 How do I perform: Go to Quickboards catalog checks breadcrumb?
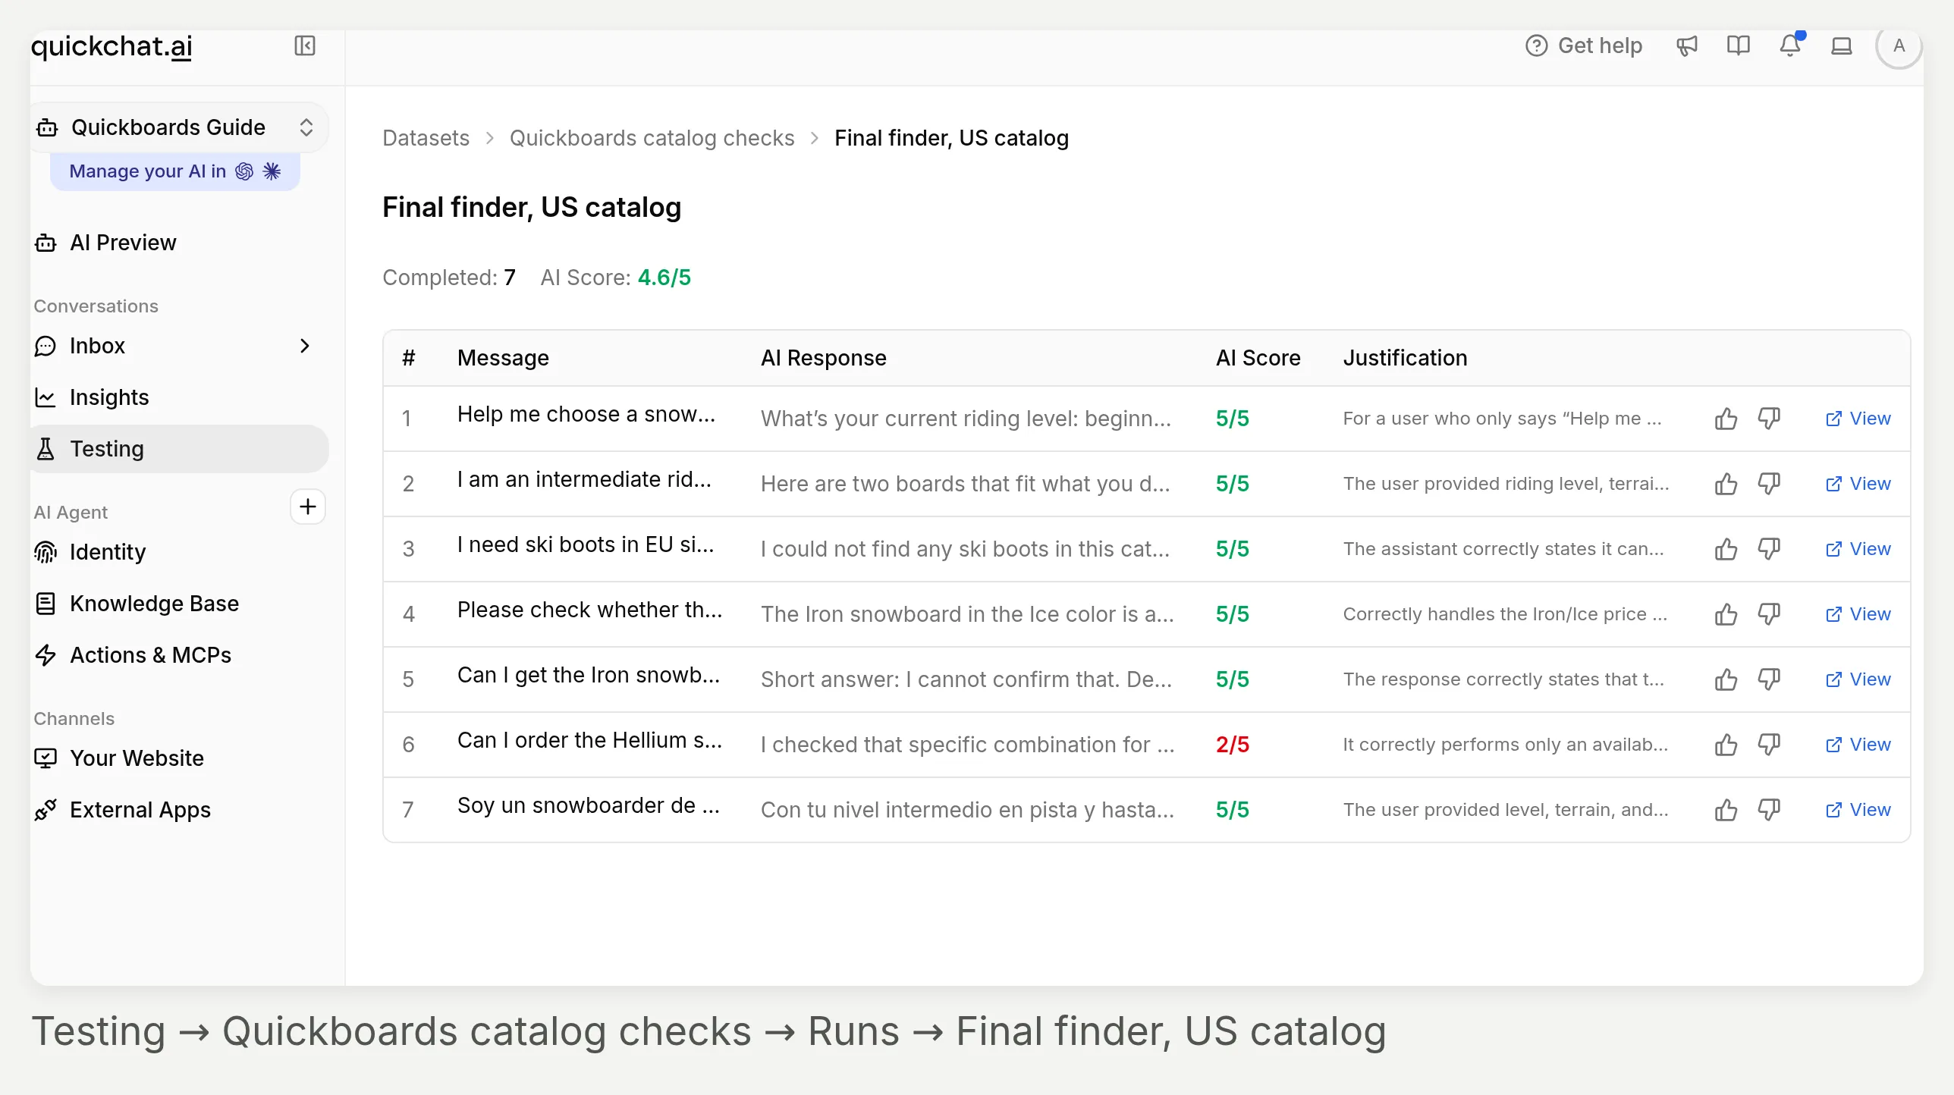coord(652,138)
